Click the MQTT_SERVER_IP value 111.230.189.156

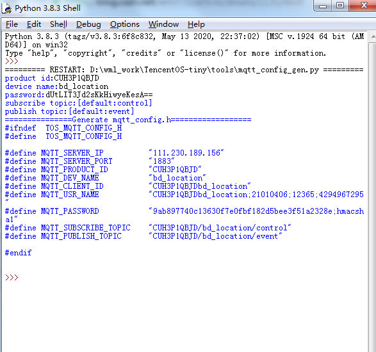click(x=186, y=153)
